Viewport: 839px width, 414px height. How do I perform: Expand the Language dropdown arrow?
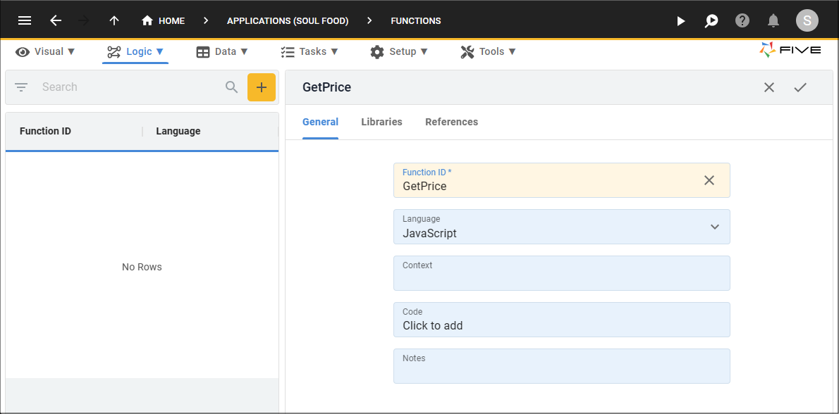pyautogui.click(x=714, y=227)
